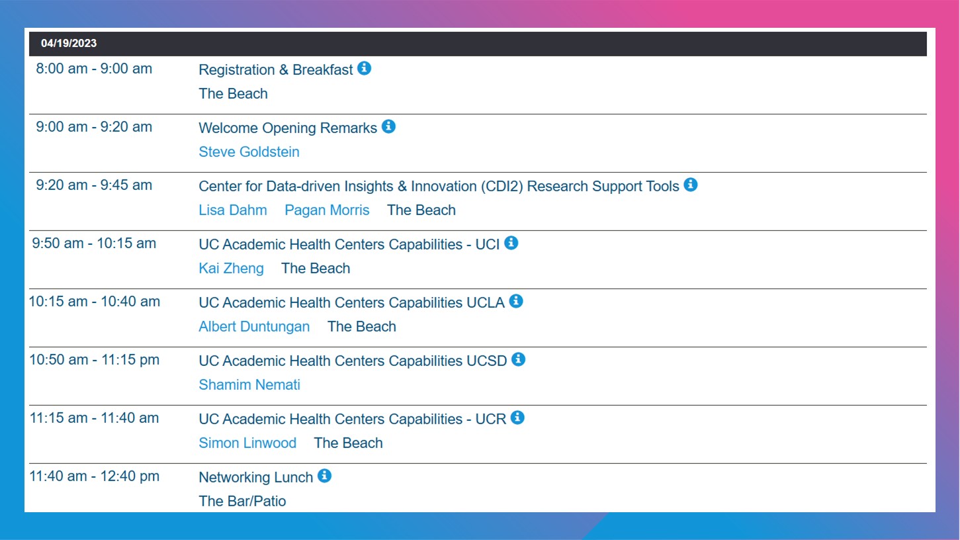Open Albert Duntungan speaker link
This screenshot has height=540, width=960.
click(x=254, y=327)
